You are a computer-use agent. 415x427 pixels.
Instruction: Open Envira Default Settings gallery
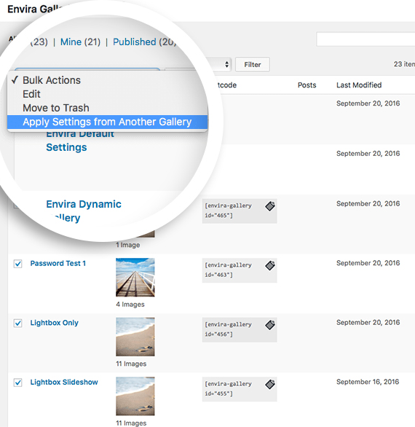pos(80,141)
